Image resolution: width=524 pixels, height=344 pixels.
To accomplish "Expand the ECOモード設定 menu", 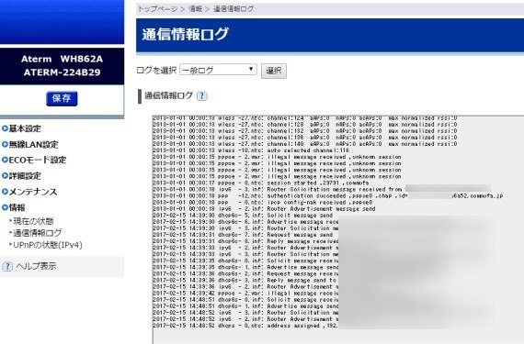I will coord(38,160).
